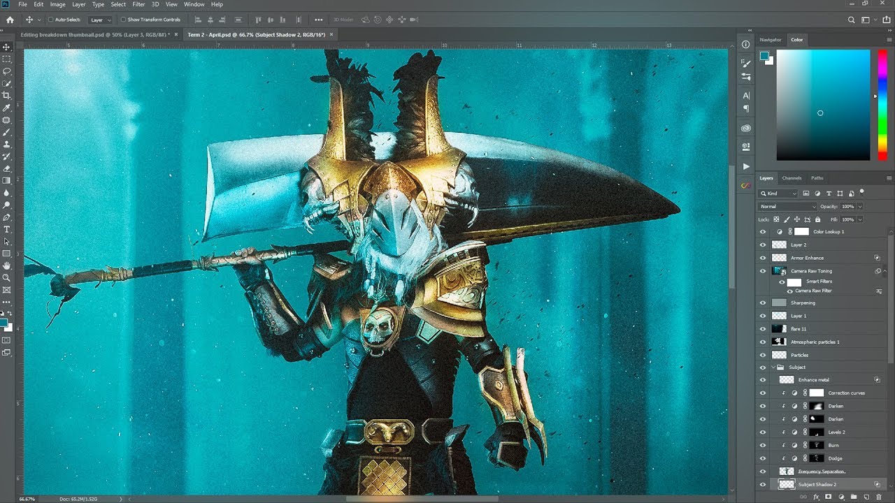
Task: Select the Eyedropper tool
Action: [x=7, y=108]
